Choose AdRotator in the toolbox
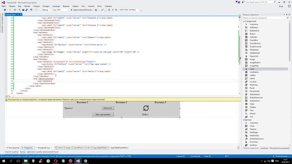 254,27
